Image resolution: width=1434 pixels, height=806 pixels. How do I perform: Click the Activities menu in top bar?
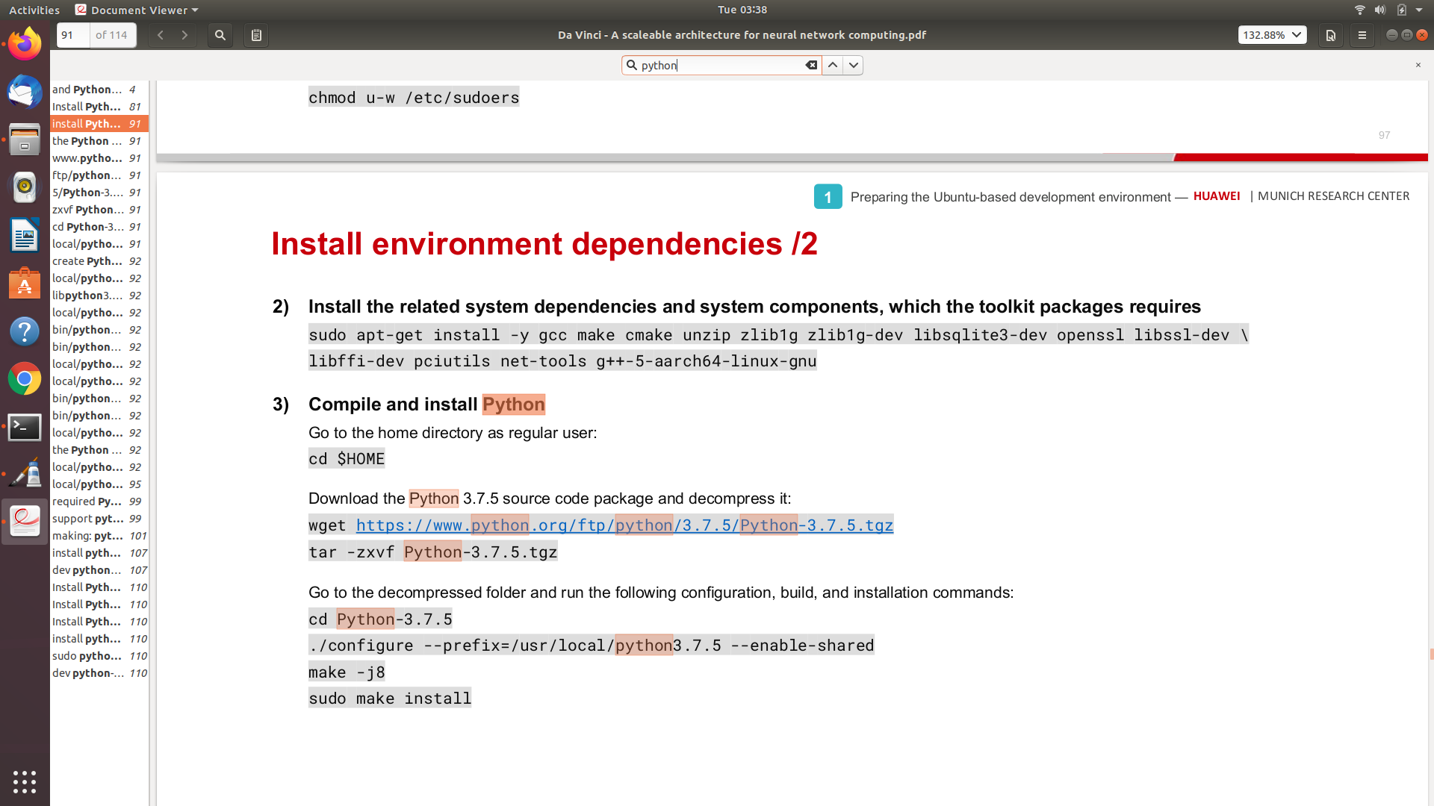34,9
